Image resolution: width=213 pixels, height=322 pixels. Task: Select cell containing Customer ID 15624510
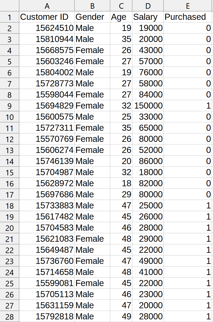47,28
